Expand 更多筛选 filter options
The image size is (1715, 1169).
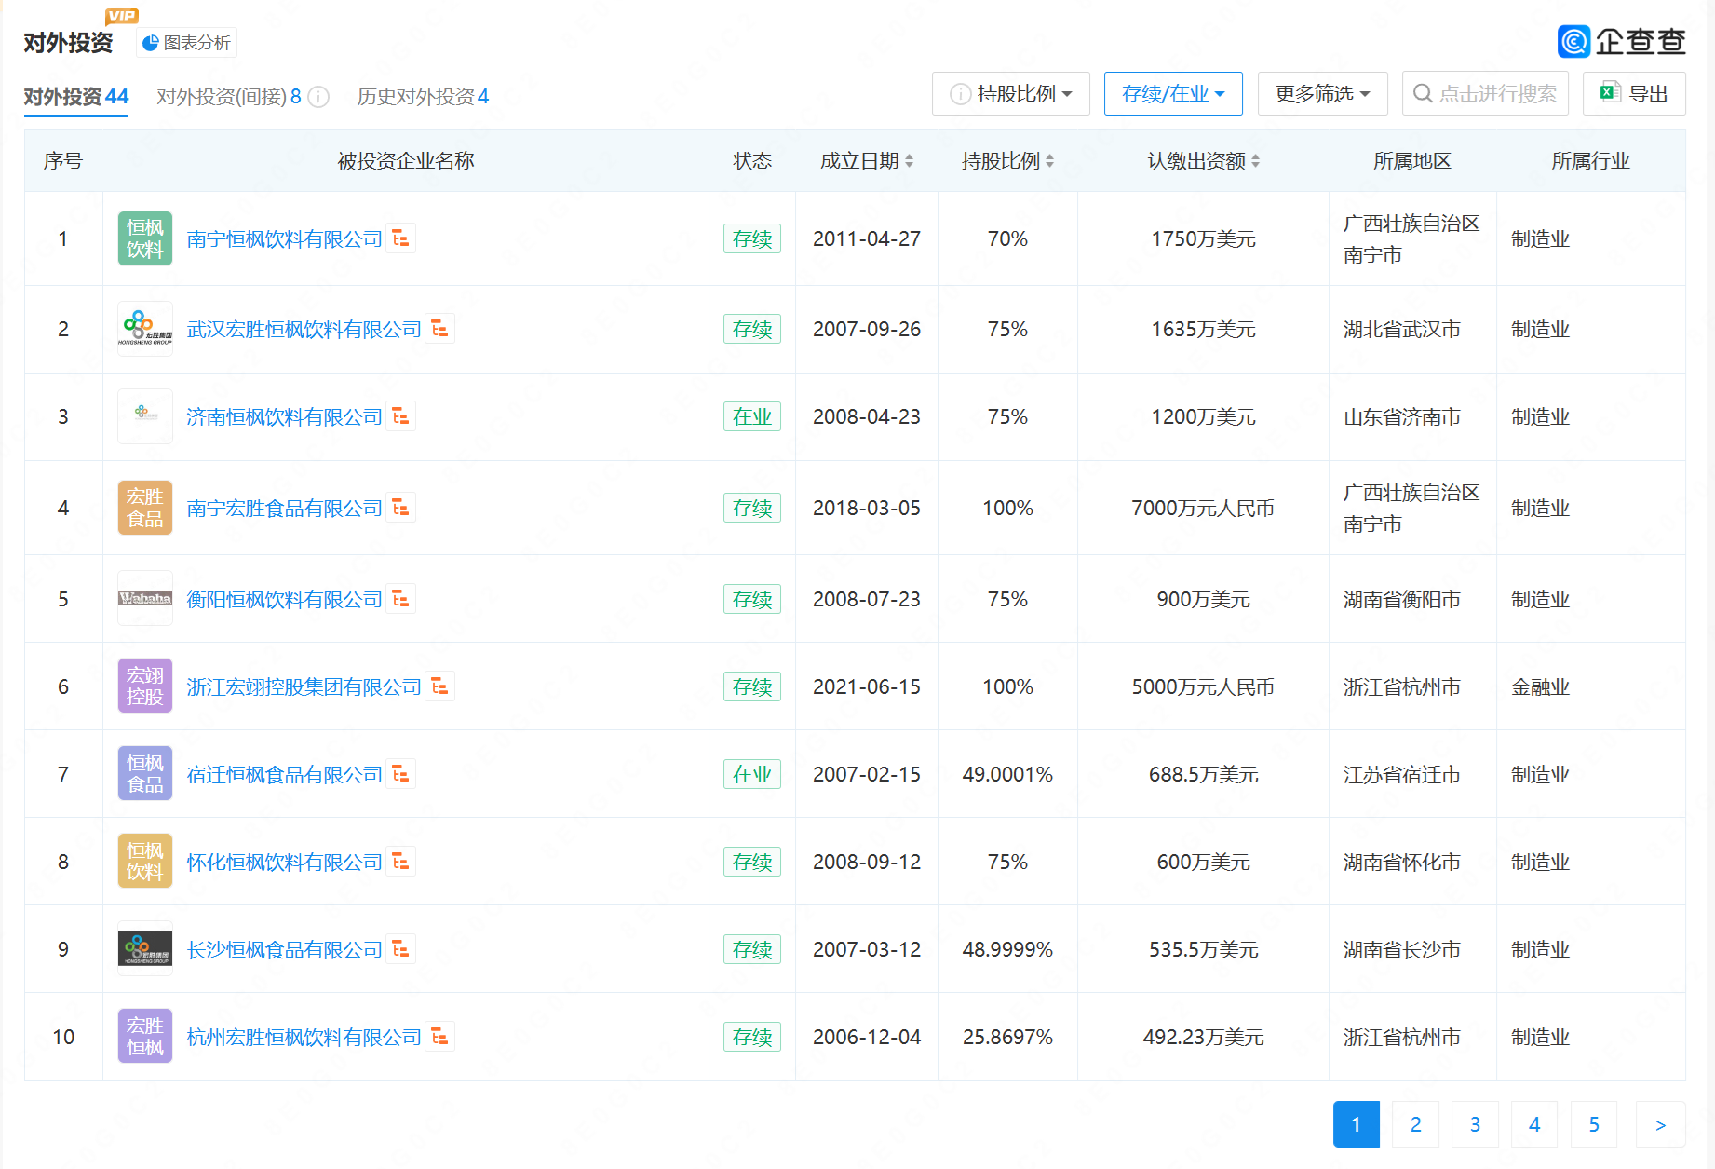click(x=1322, y=94)
